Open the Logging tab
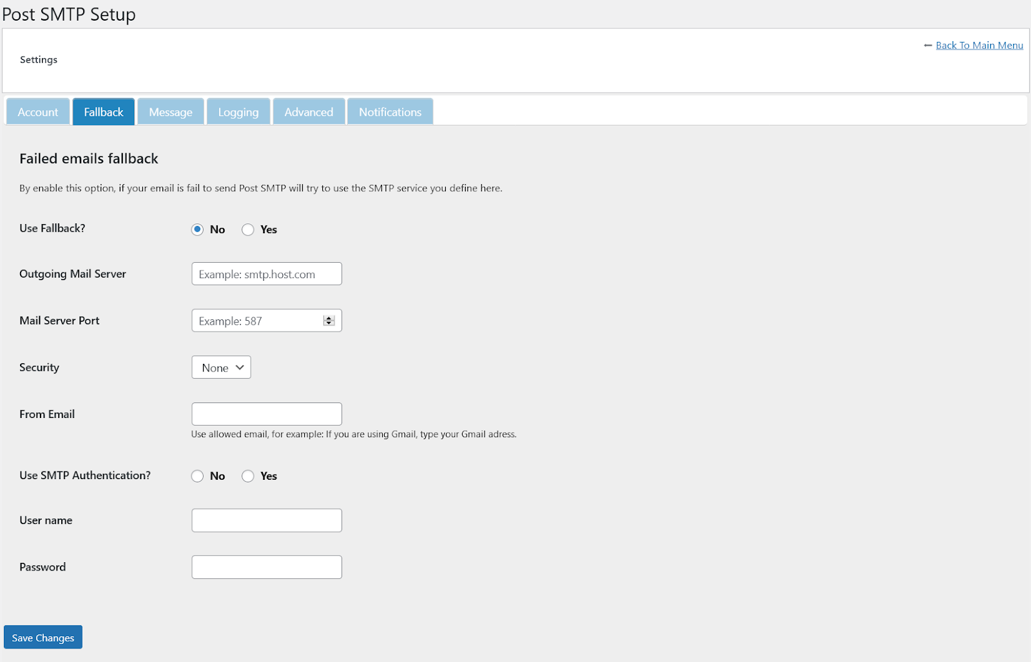This screenshot has height=662, width=1031. tap(238, 112)
